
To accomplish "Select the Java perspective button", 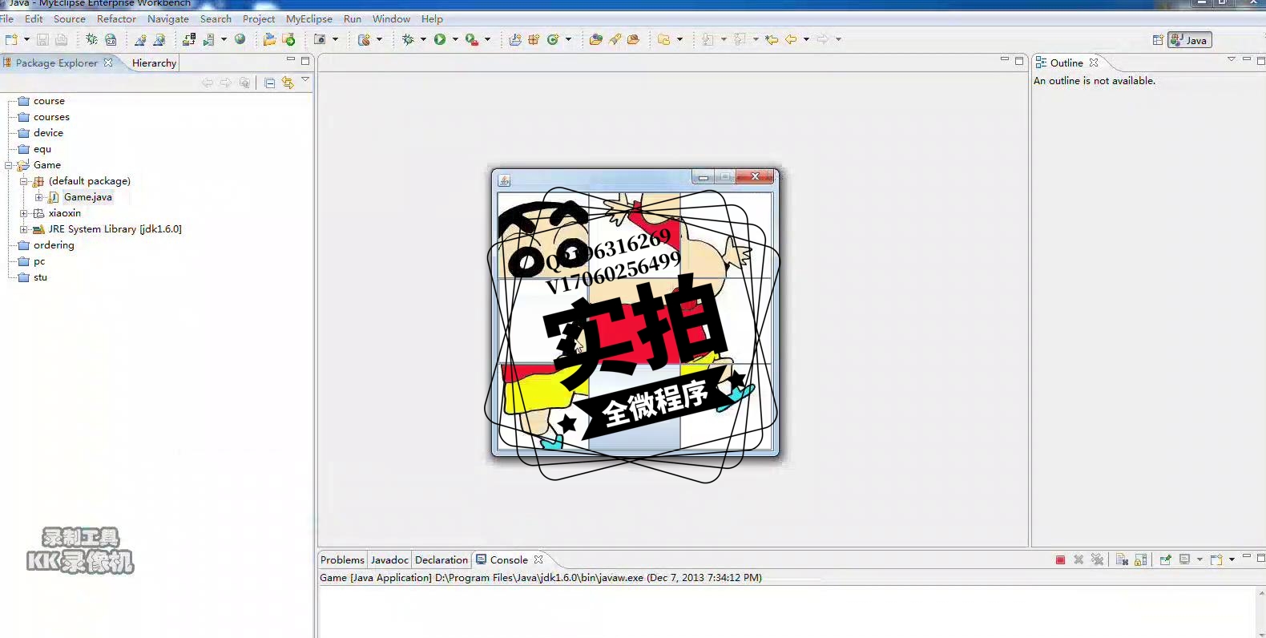I will [x=1190, y=40].
